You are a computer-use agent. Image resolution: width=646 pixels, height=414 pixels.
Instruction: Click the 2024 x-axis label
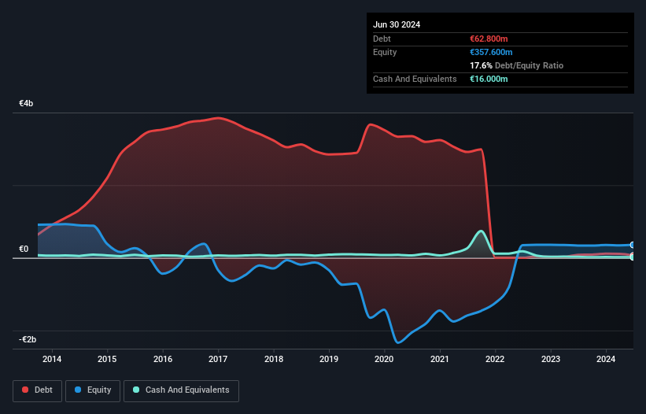[606, 359]
